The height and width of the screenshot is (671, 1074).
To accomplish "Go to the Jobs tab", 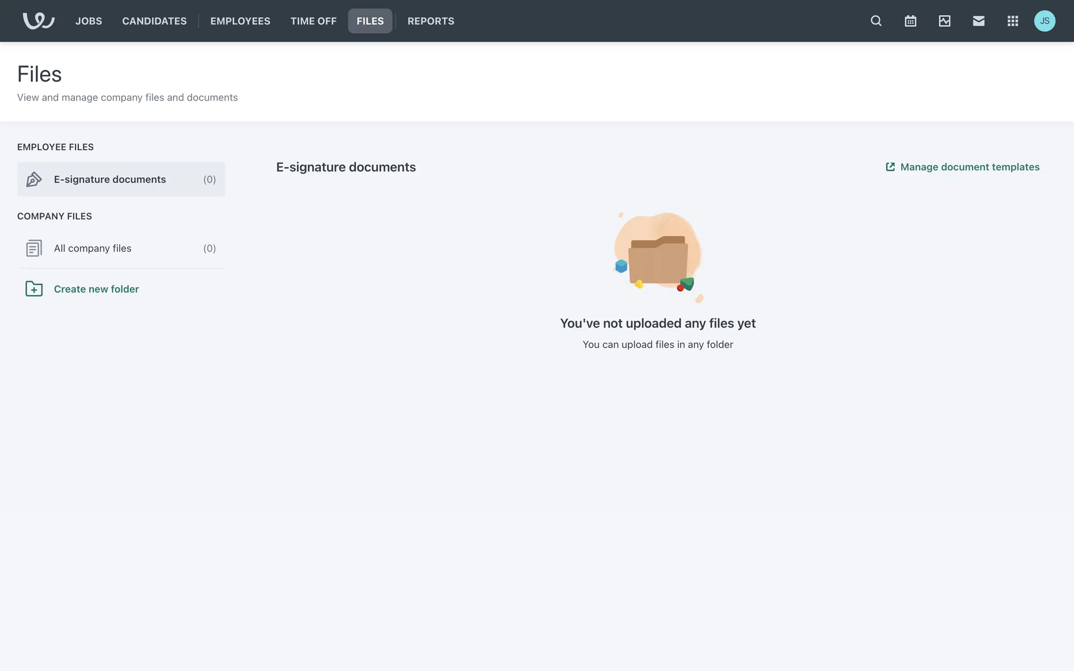I will point(88,21).
